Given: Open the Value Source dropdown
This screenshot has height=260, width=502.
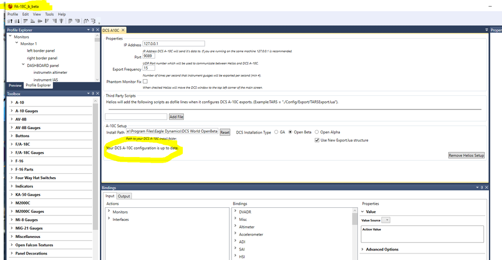Looking at the screenshot, I should [x=386, y=220].
